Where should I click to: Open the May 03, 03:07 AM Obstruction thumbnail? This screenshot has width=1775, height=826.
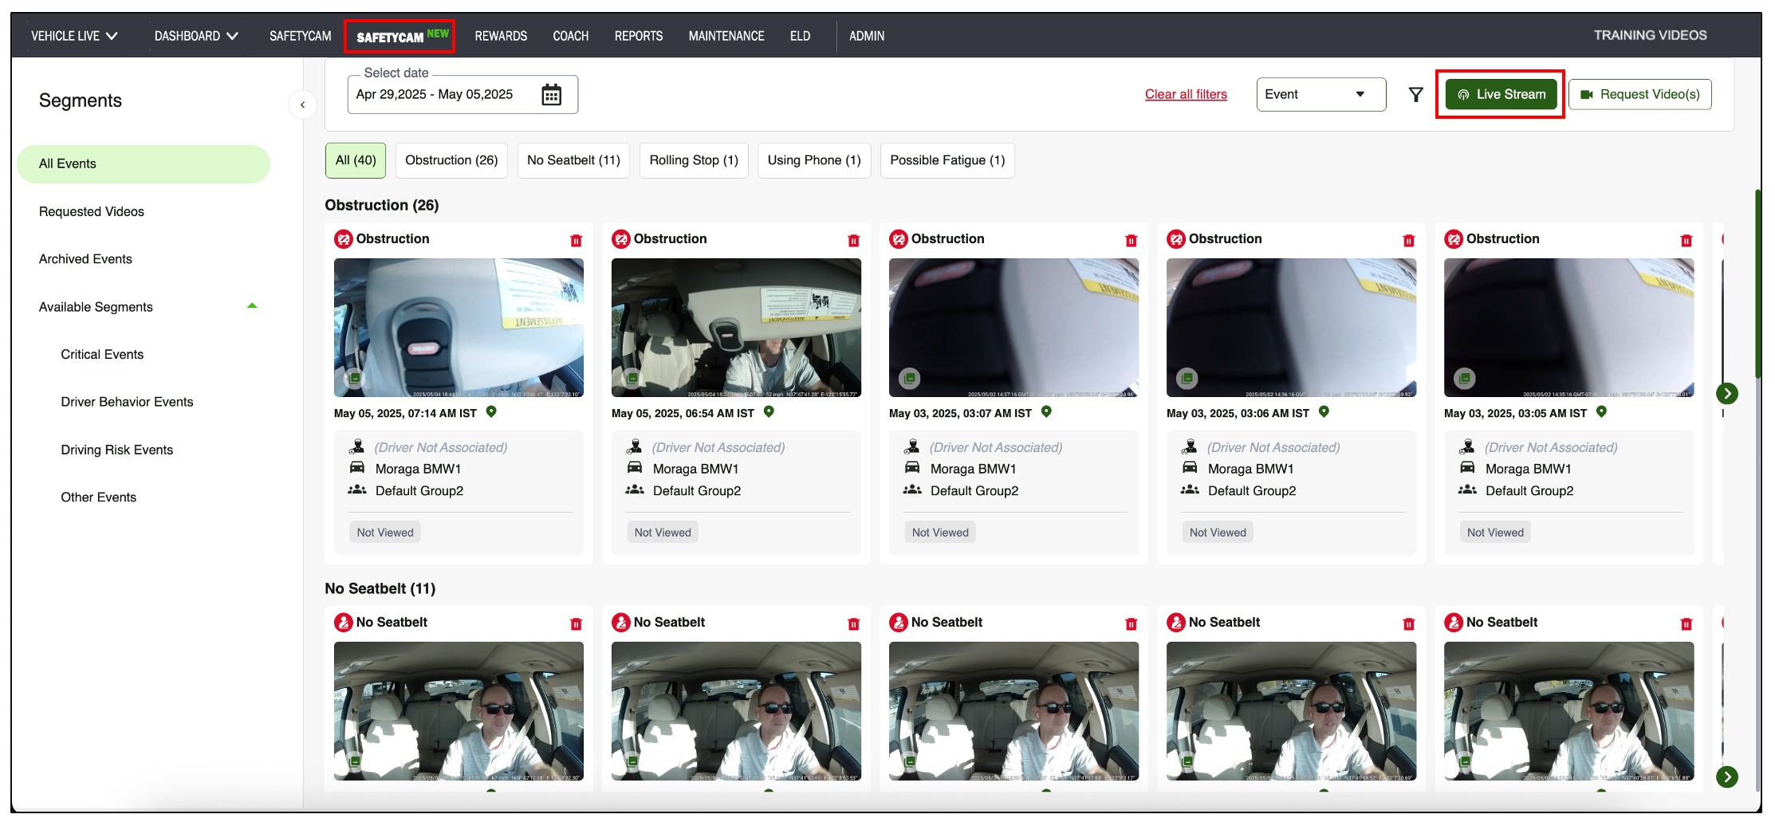[1013, 328]
